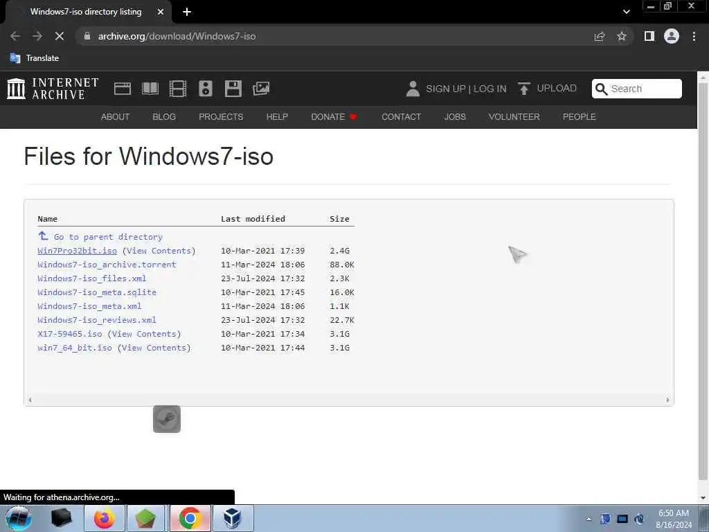
Task: Open the tab search dropdown chevron
Action: tap(626, 12)
